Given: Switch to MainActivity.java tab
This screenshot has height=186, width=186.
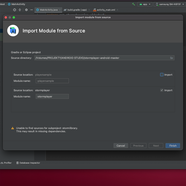Looking at the screenshot, I should click(x=49, y=10).
